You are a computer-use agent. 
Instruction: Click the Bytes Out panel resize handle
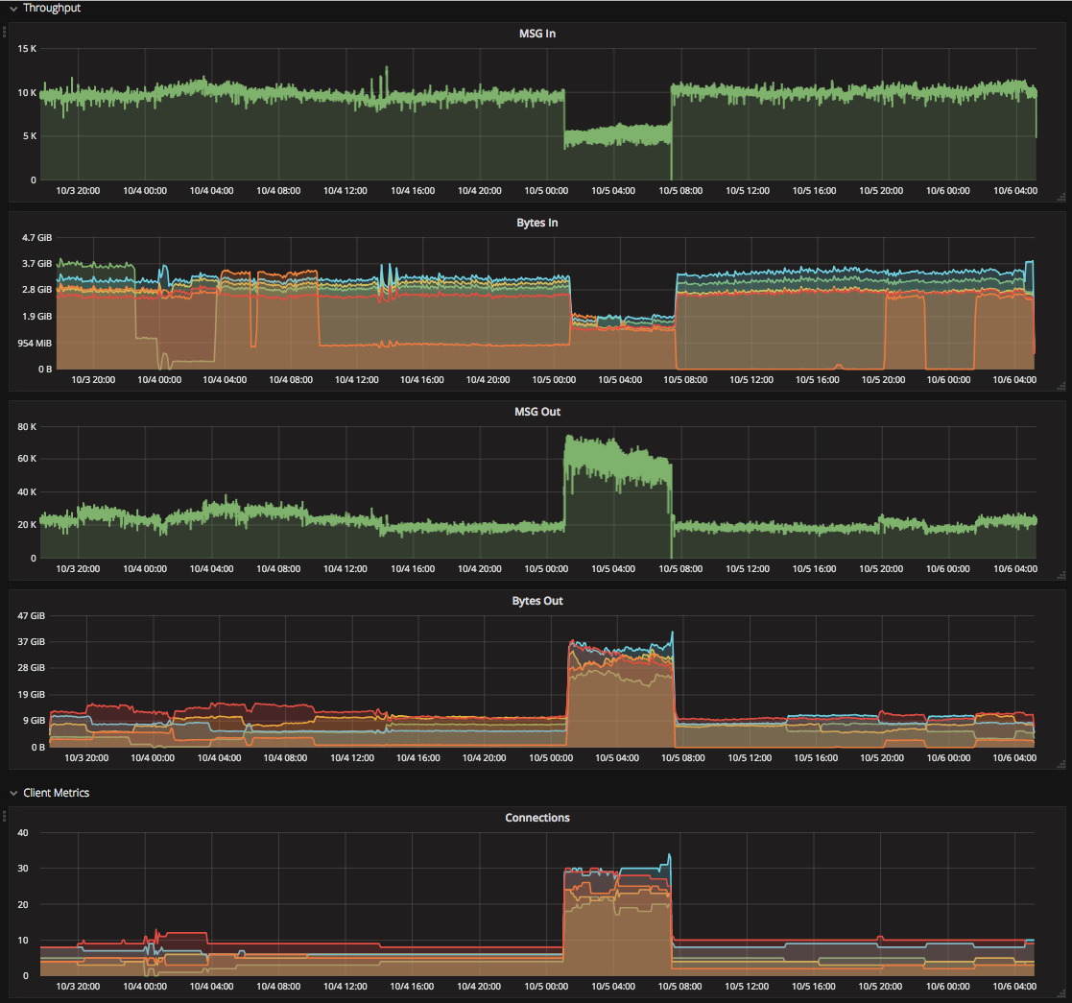1061,765
